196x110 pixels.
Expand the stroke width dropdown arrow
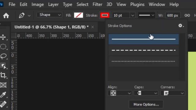133,16
